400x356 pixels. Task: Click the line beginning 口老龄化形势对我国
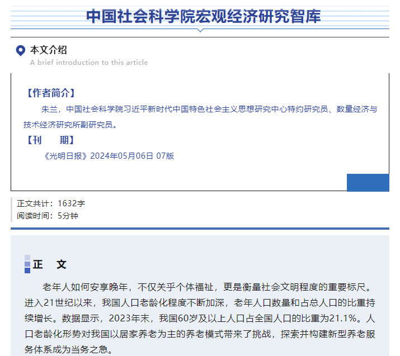coord(200,334)
